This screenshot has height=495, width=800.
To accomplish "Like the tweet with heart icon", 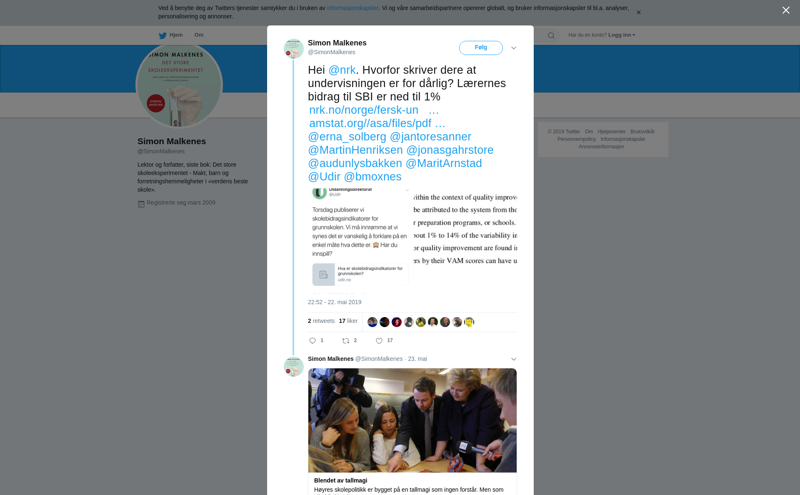I will 379,341.
